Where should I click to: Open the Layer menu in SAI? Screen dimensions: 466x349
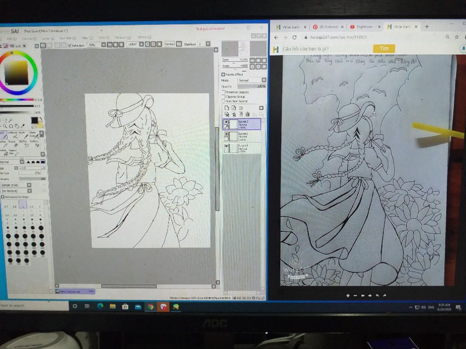click(47, 38)
